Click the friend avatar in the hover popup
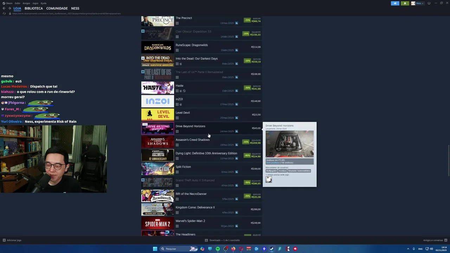Screen dimensions: 450x253 (269, 180)
